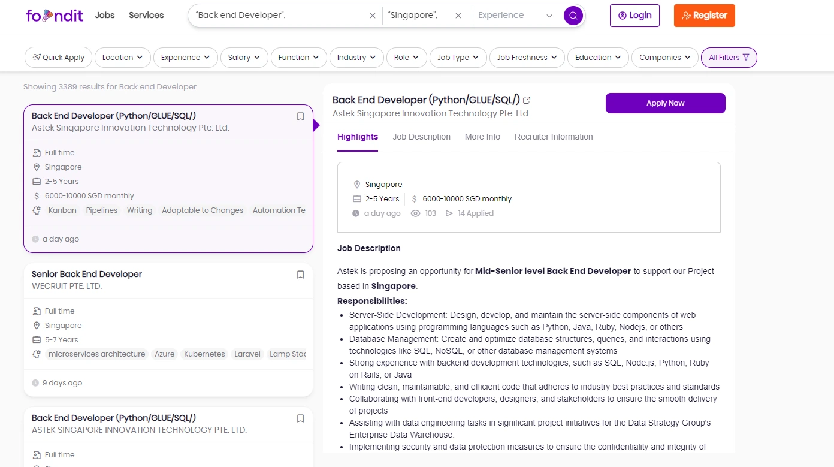This screenshot has height=467, width=834.
Task: Expand the Role filter dropdown
Action: tap(407, 58)
